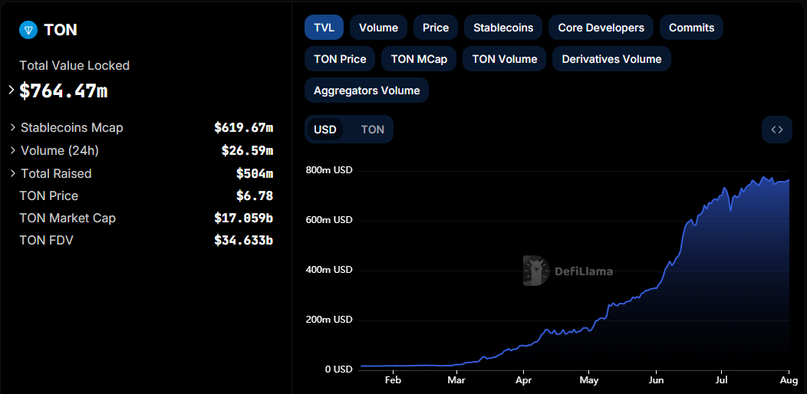Toggle the TVL chart series
The height and width of the screenshot is (394, 807).
coord(324,28)
